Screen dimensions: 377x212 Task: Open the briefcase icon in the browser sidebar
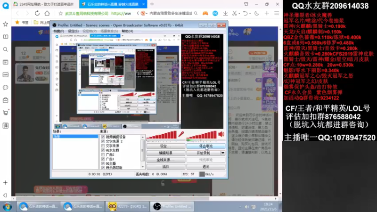[5, 100]
